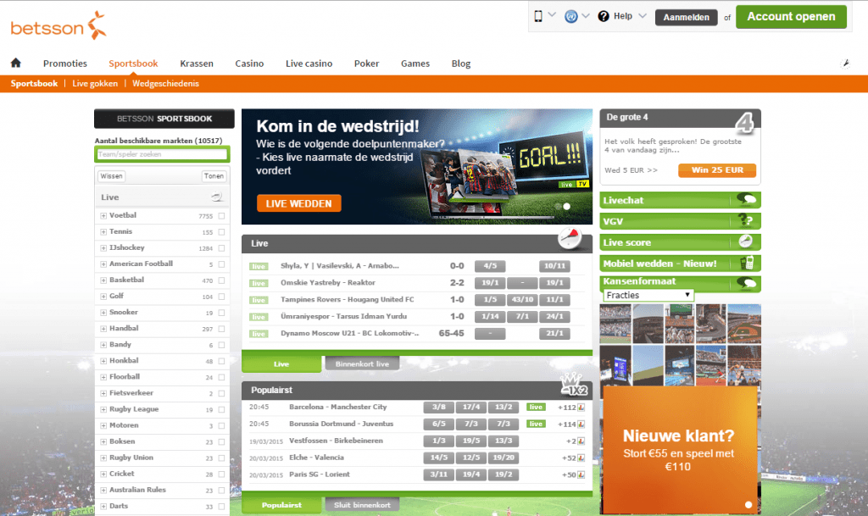Image resolution: width=868 pixels, height=516 pixels.
Task: Open the Help dropdown arrow
Action: tap(643, 15)
